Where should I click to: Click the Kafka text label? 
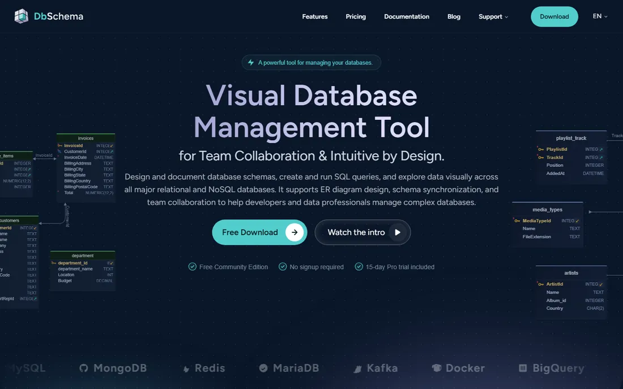coord(382,368)
